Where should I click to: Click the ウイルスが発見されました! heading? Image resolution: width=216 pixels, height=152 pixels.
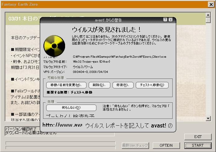coord(107,29)
